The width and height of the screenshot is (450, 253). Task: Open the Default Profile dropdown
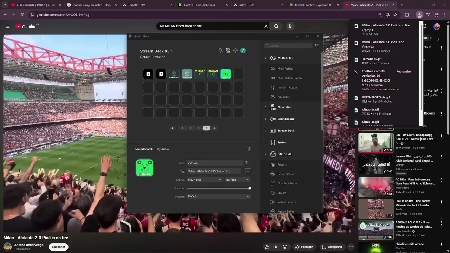coord(152,57)
